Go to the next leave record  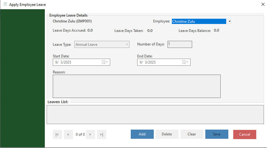(90, 134)
